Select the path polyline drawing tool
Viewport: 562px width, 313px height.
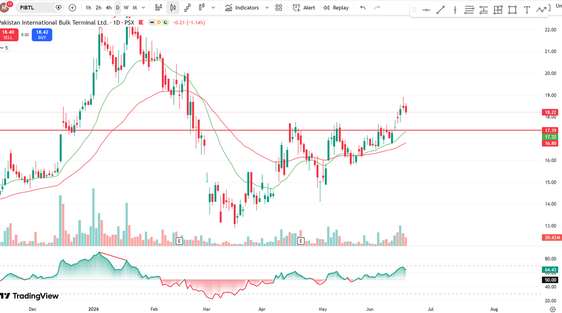(541, 10)
